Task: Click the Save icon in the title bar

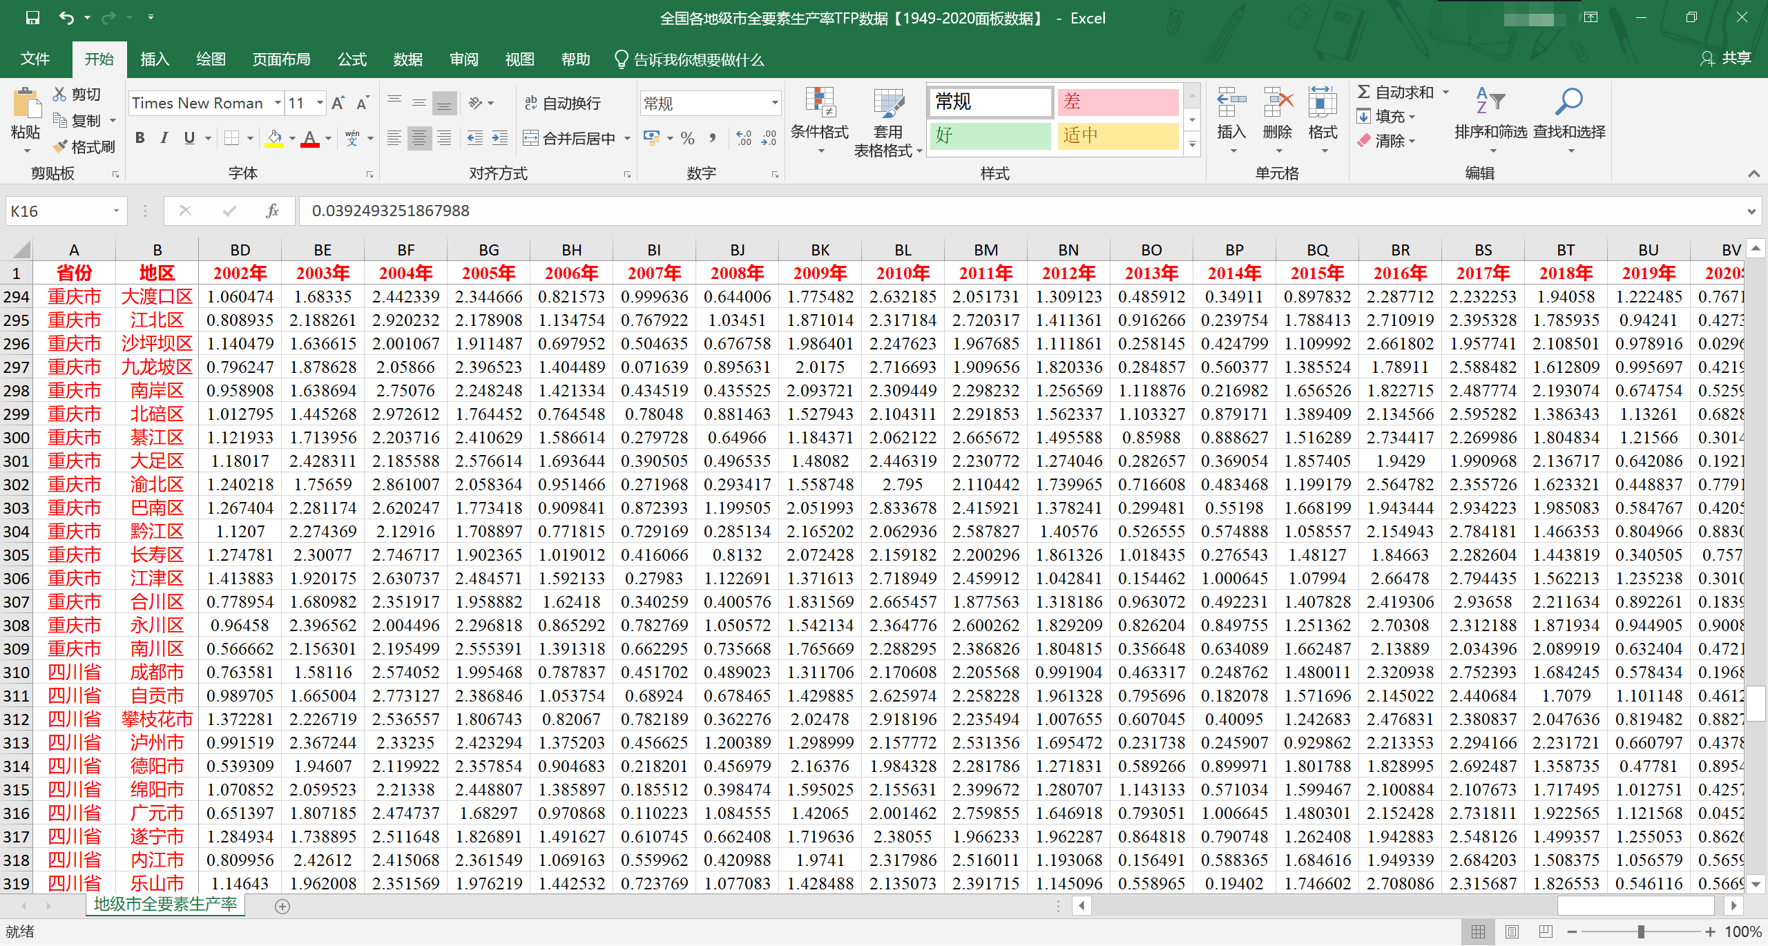Action: tap(32, 18)
